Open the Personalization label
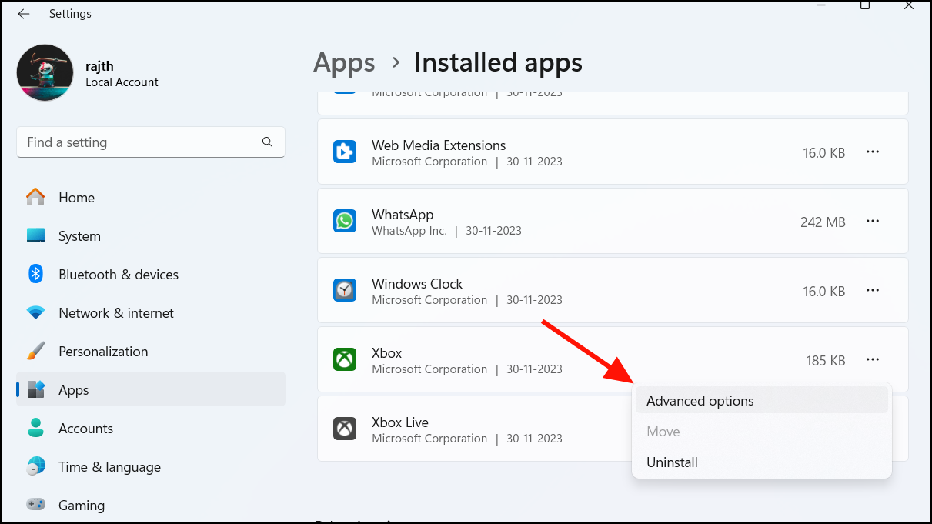932x524 pixels. pos(103,352)
